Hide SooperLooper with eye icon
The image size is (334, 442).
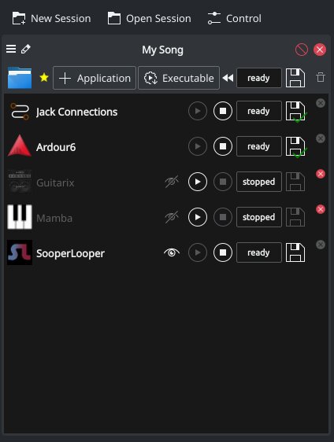tap(172, 252)
